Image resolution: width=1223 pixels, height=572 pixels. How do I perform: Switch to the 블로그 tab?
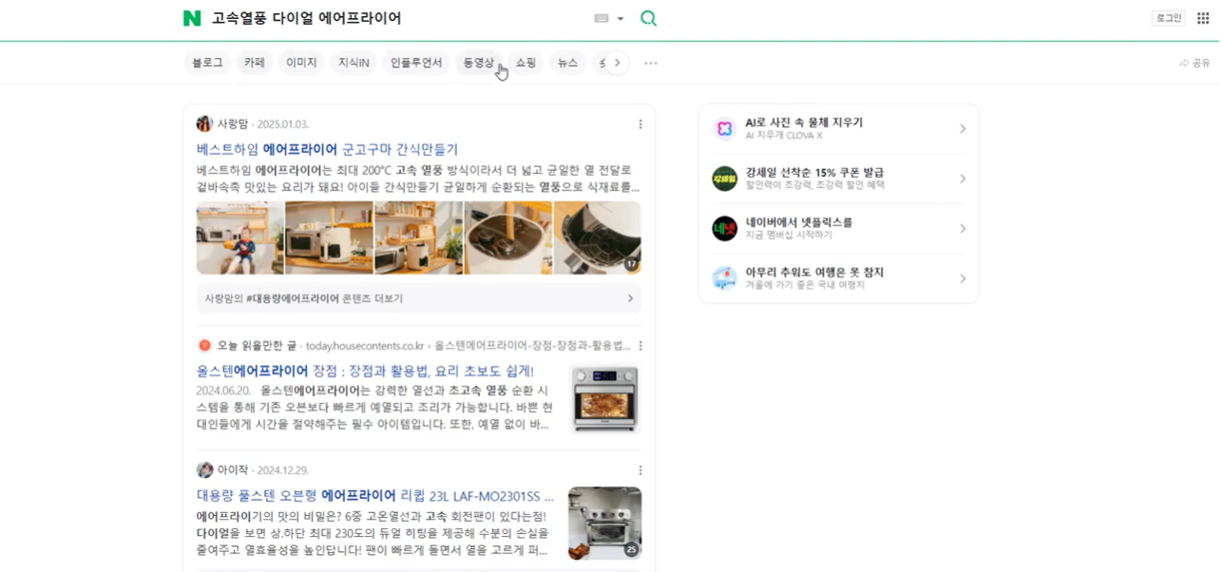click(207, 63)
